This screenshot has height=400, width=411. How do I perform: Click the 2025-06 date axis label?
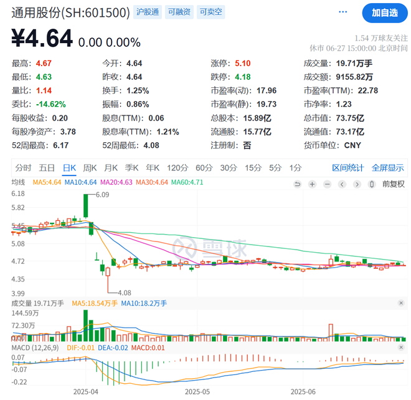coord(303,392)
